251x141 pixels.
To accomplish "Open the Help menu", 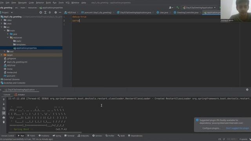I will point(84,3).
